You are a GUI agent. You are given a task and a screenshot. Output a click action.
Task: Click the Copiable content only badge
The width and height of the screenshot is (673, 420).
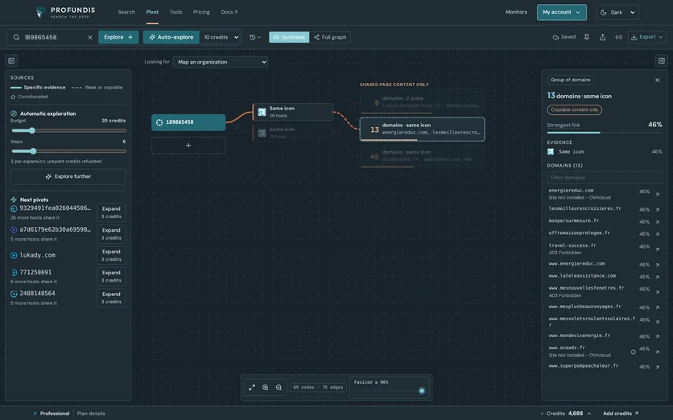pos(574,109)
